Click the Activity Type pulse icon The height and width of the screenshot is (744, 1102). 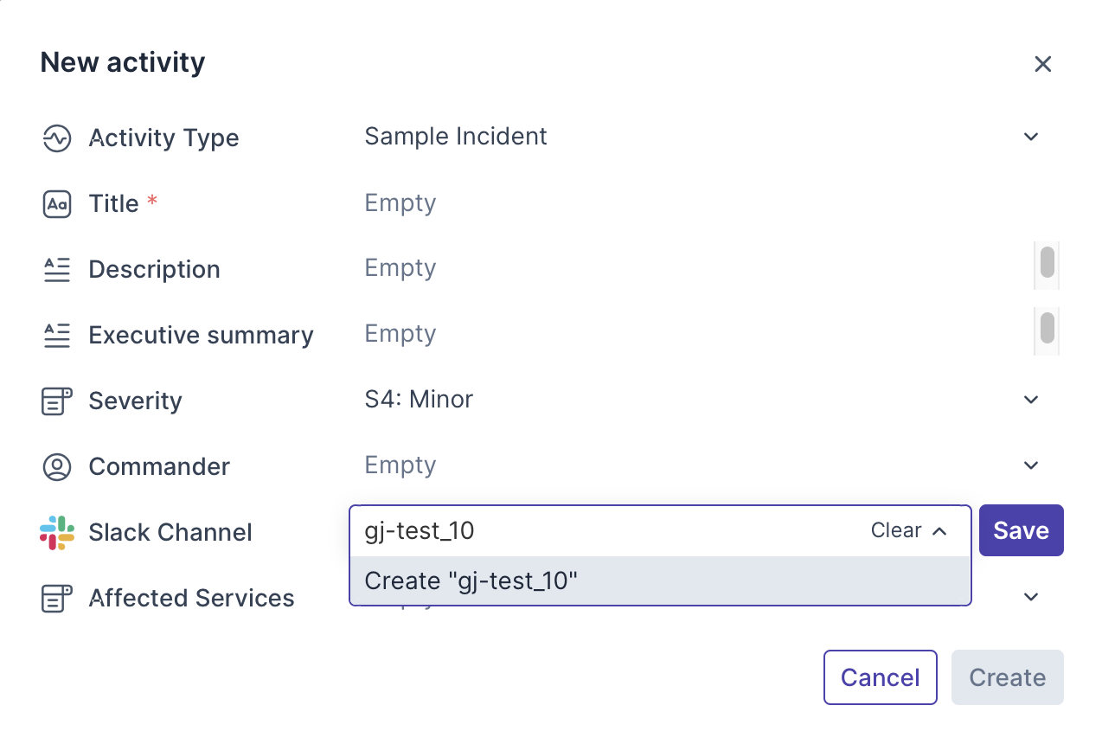tap(57, 138)
